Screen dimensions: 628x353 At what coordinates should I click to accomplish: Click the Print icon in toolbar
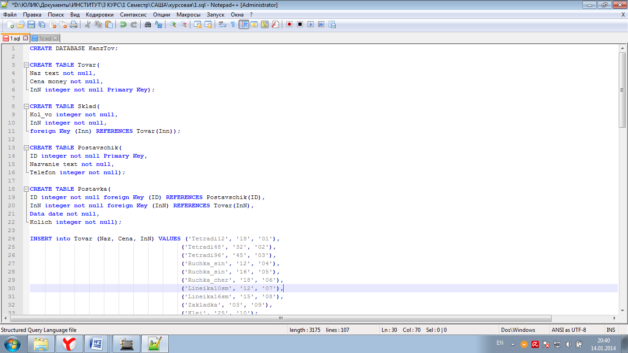pyautogui.click(x=73, y=24)
